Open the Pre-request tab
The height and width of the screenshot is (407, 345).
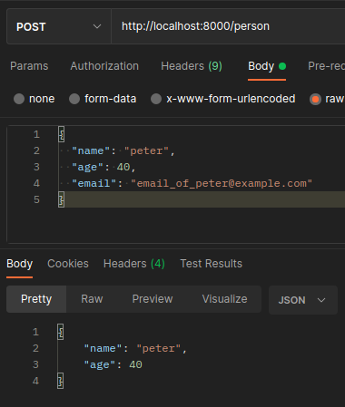click(x=326, y=66)
